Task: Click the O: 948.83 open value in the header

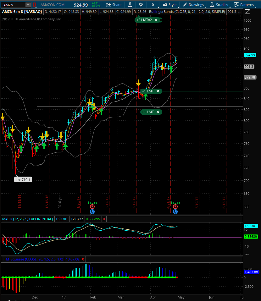Action: click(71, 12)
